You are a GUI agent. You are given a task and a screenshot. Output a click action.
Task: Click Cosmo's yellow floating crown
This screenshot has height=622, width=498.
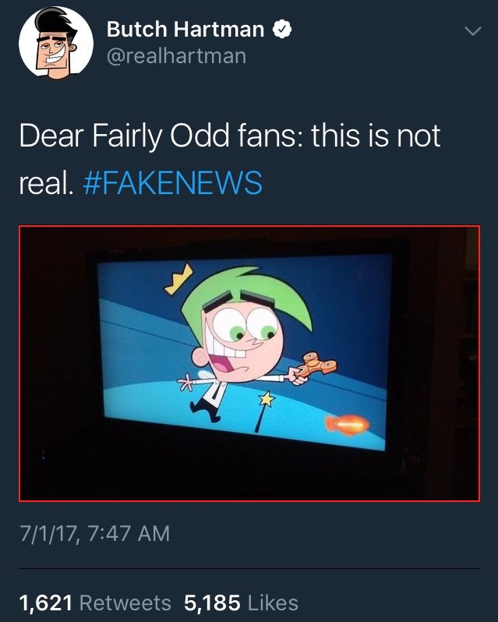(178, 280)
